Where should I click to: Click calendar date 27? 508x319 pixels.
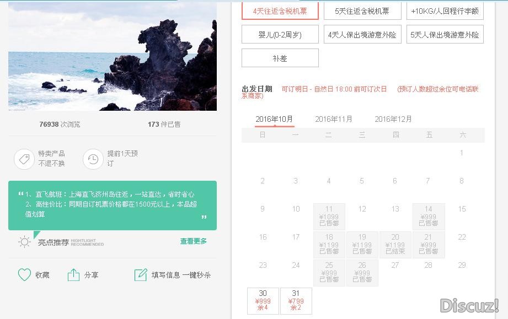[x=395, y=266]
